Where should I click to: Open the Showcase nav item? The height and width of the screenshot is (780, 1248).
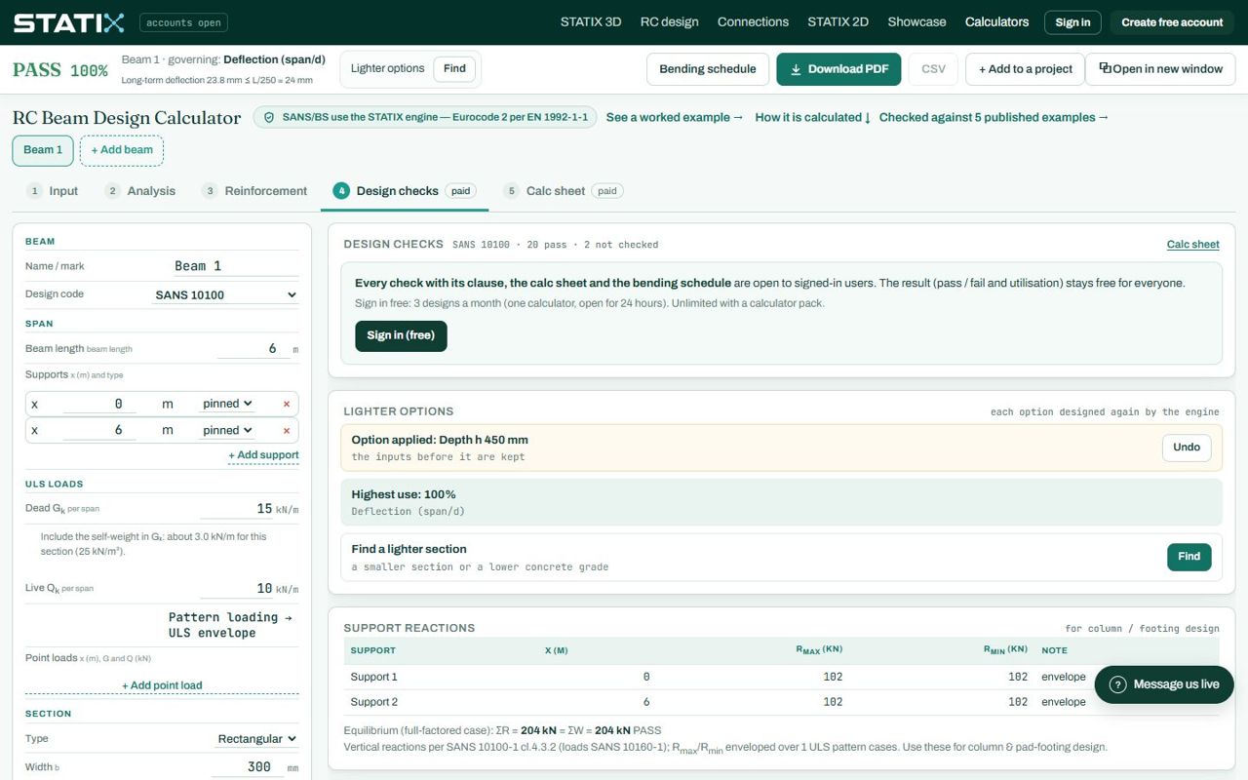[x=916, y=22]
